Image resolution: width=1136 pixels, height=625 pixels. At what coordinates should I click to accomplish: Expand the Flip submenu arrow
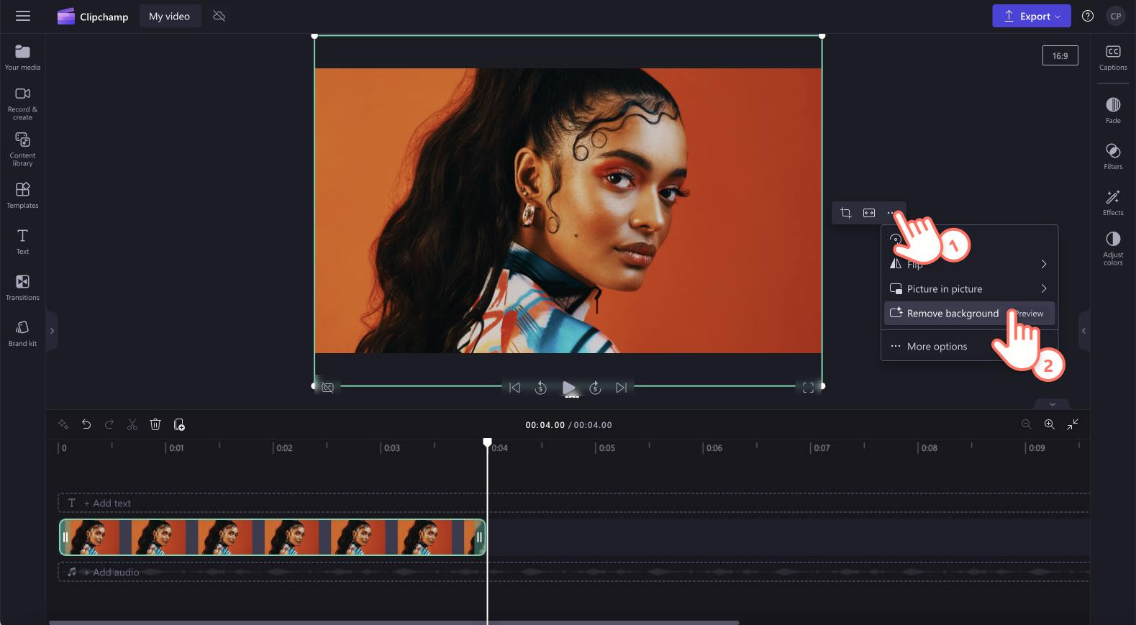(1044, 264)
